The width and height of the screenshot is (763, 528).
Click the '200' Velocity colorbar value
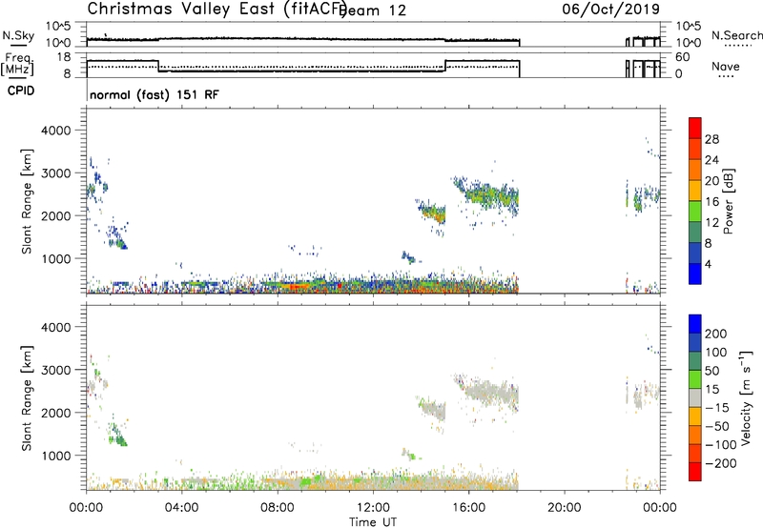click(715, 334)
